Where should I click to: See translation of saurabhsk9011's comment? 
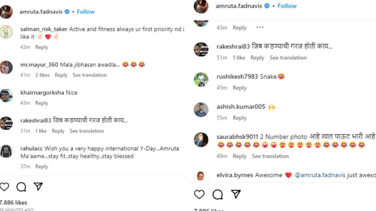pos(270,156)
